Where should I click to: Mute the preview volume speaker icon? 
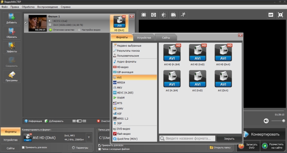click(266, 121)
